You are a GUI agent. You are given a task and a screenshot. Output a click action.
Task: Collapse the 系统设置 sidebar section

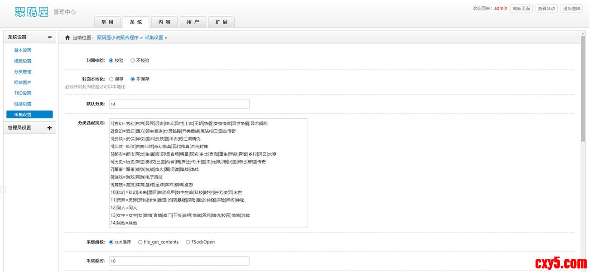coord(49,37)
